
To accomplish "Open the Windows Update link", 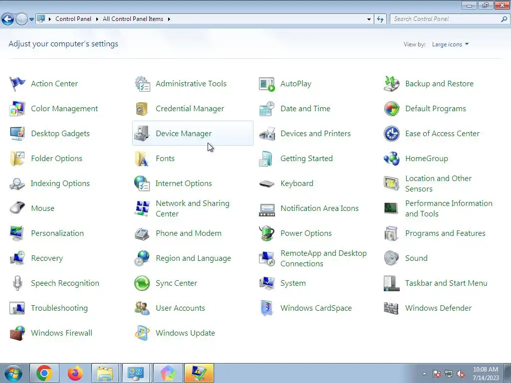I will [186, 333].
